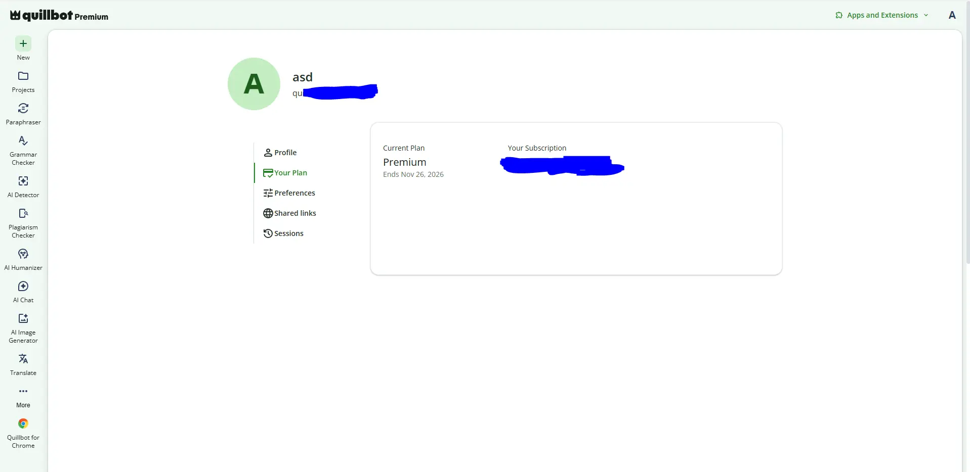The height and width of the screenshot is (472, 970).
Task: Start AI Chat from sidebar
Action: 23,292
